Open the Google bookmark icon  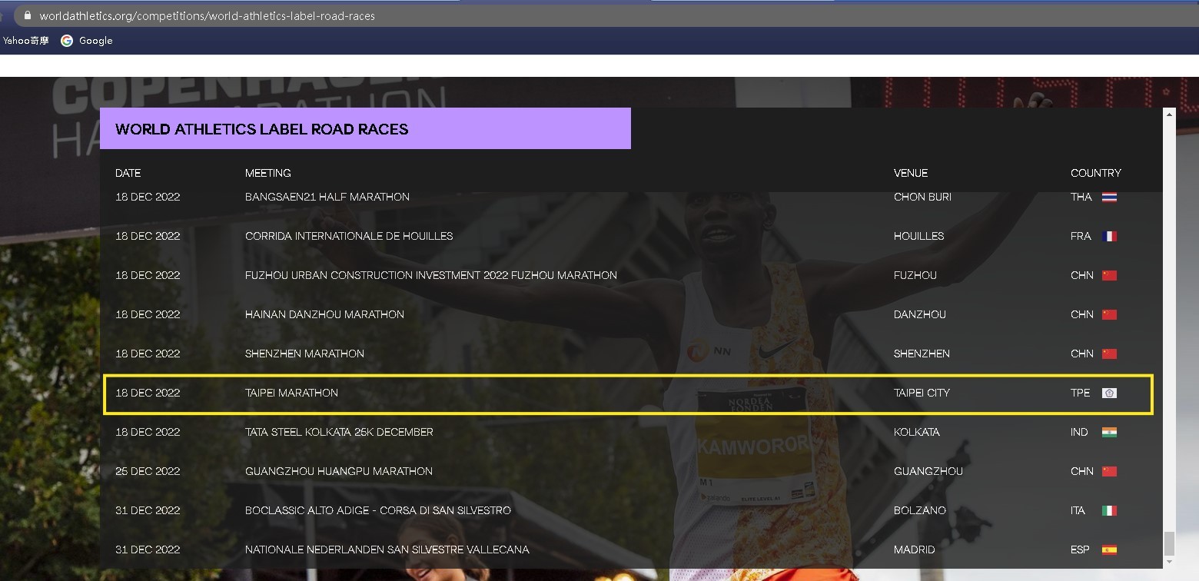point(67,41)
